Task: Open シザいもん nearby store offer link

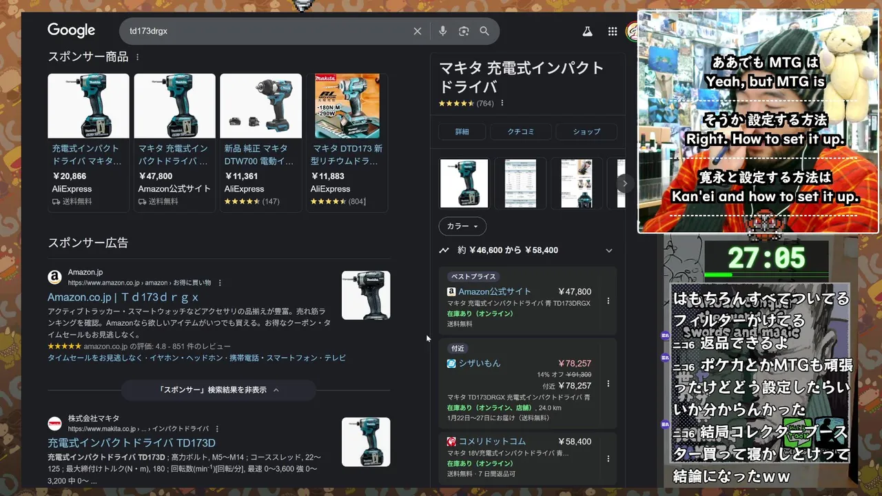Action: pos(480,363)
